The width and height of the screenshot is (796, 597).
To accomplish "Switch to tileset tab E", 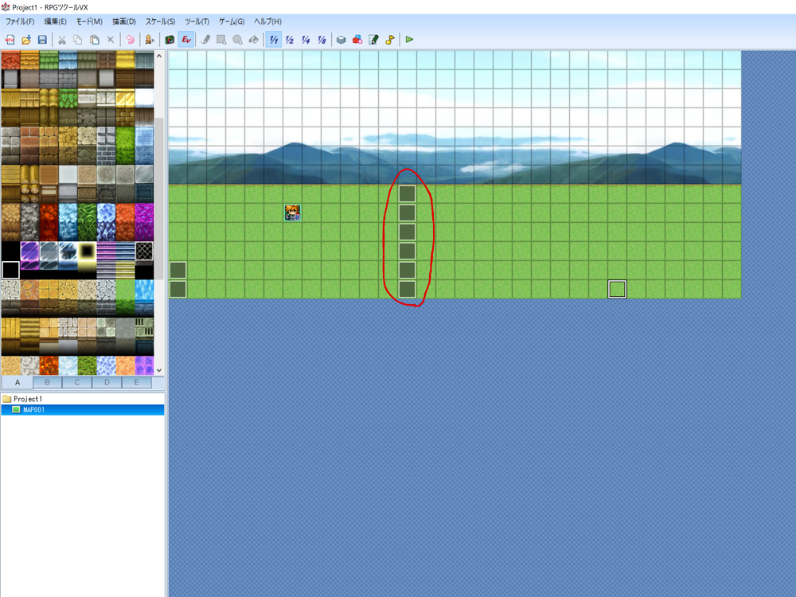I will click(x=136, y=382).
